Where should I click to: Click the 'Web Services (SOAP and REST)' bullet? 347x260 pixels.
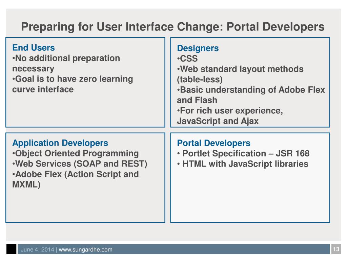(80, 164)
